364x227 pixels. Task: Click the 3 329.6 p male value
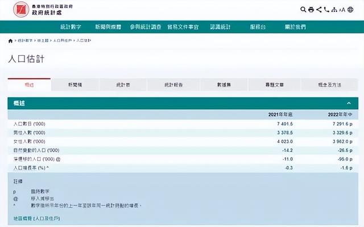point(342,133)
